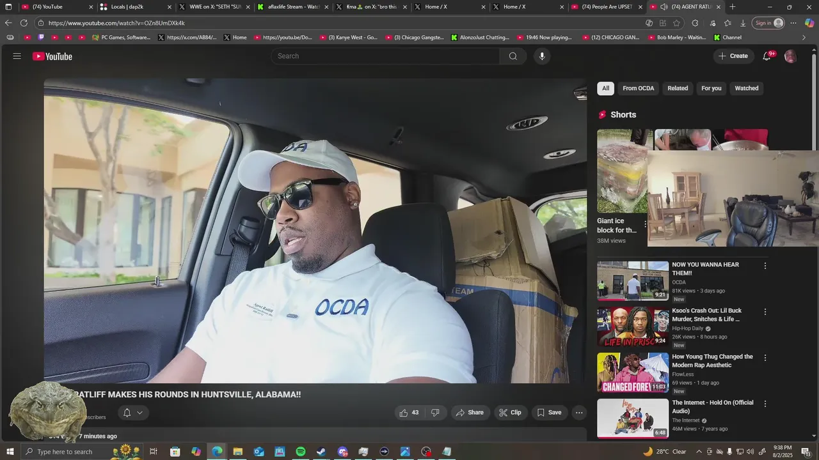Open Task View on taskbar
This screenshot has height=460, width=819.
154,452
